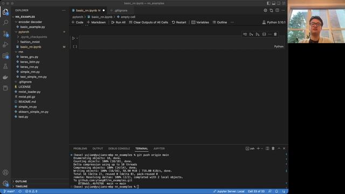The image size is (345, 194).
Task: Open the Extensions view
Action: tap(5, 56)
